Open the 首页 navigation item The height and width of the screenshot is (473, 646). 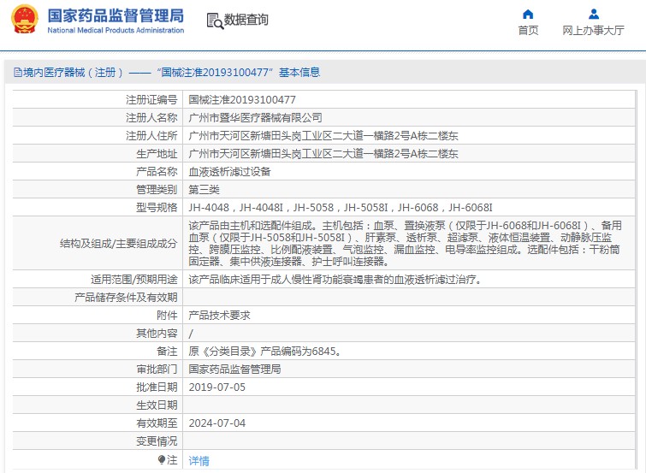pyautogui.click(x=528, y=31)
